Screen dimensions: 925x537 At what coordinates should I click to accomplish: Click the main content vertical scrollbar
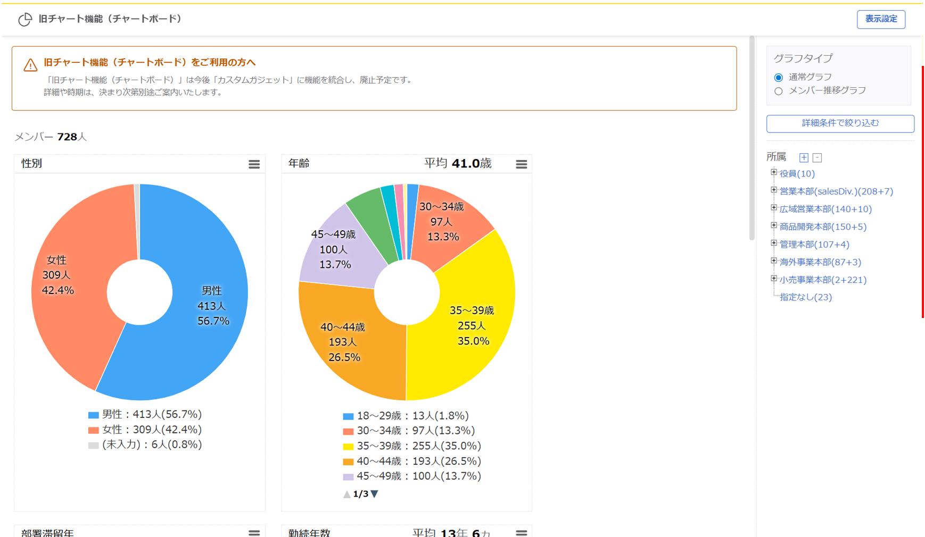[751, 138]
